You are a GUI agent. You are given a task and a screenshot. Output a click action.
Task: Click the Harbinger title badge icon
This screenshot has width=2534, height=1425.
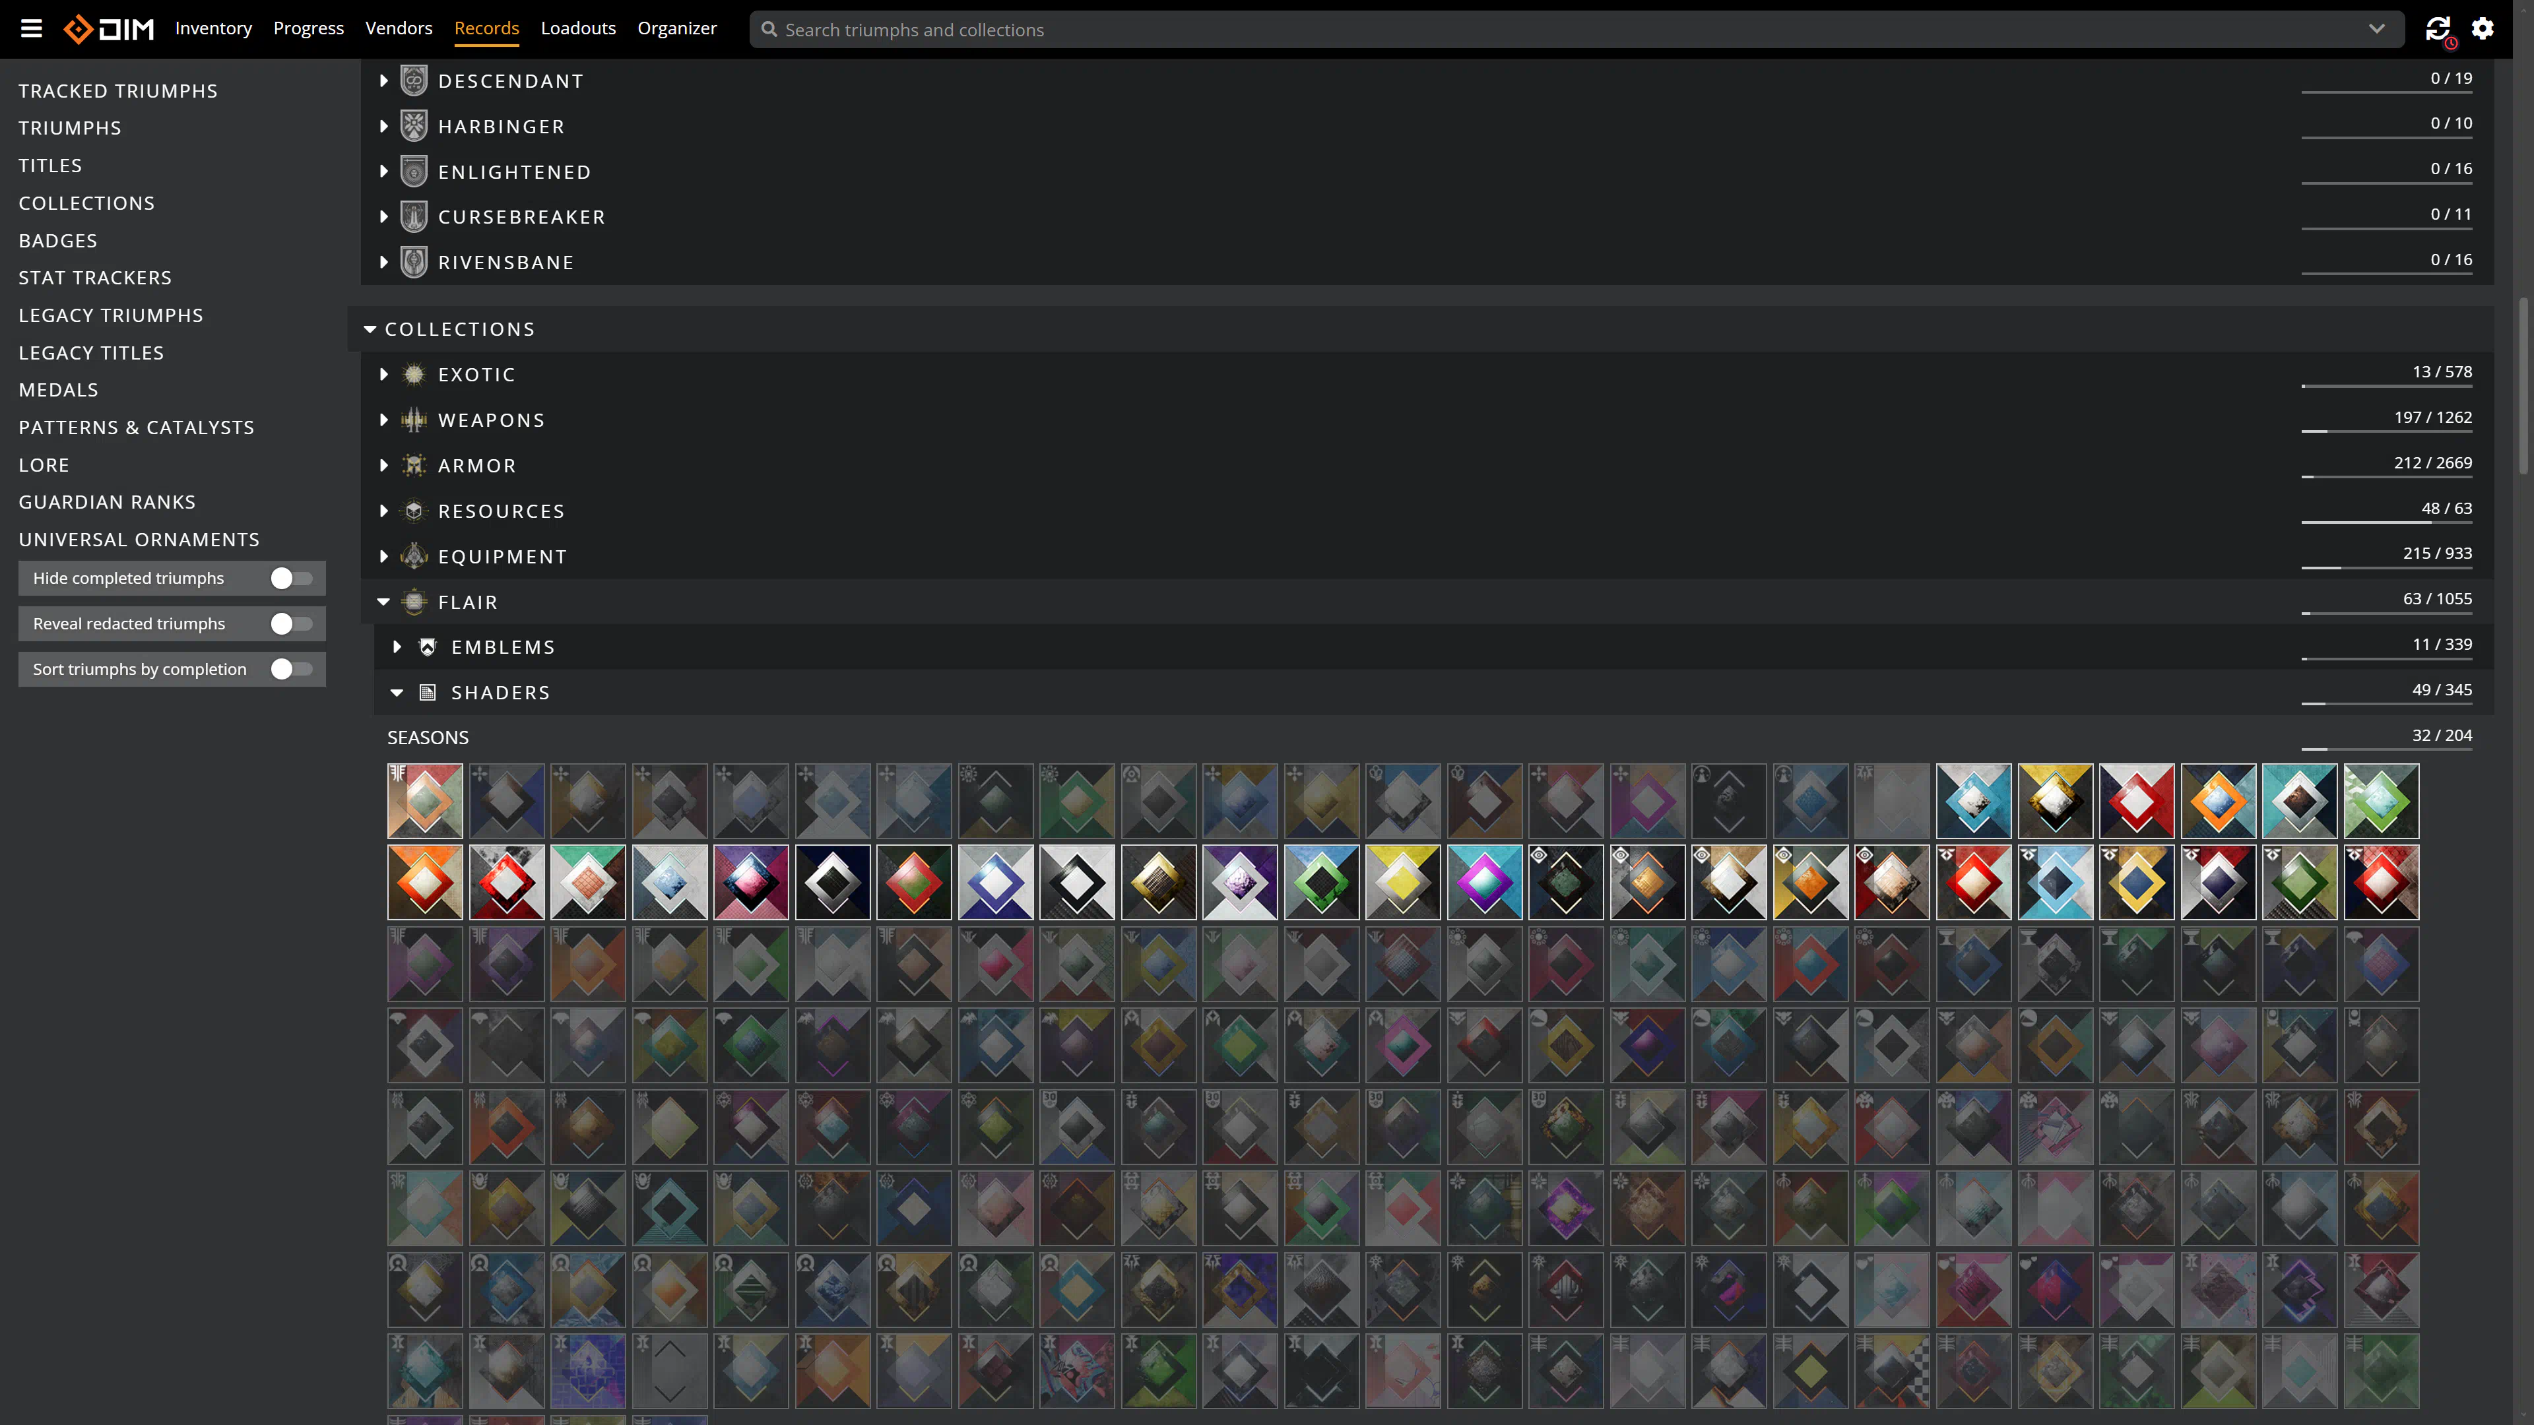pyautogui.click(x=414, y=127)
